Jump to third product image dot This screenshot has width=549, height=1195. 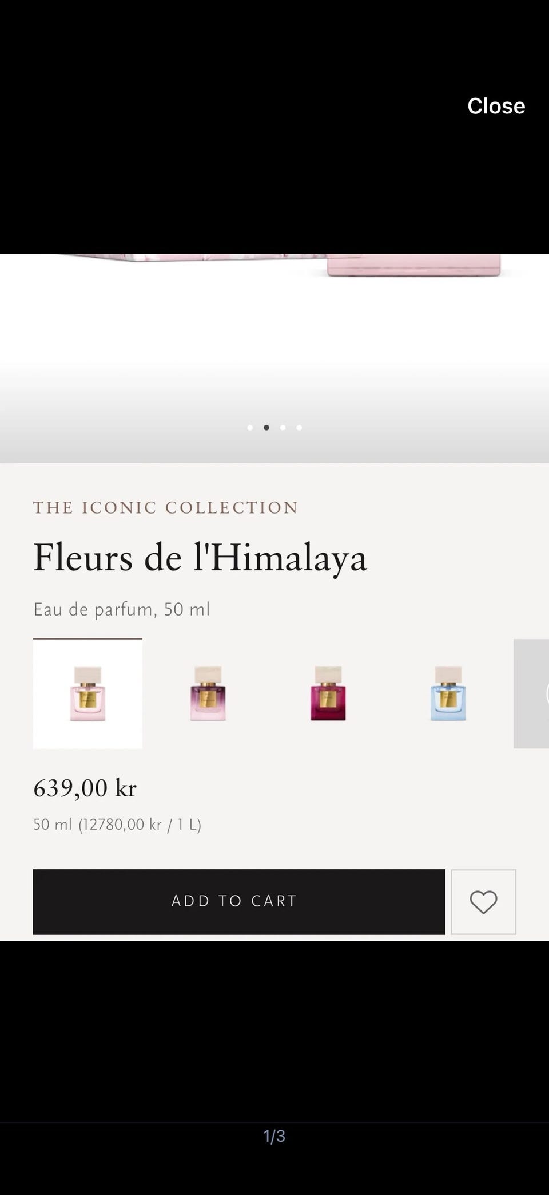click(x=283, y=427)
